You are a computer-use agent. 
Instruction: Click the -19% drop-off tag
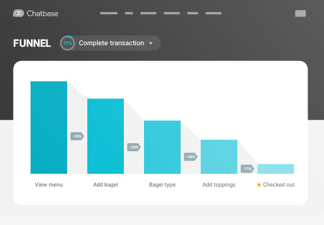[x=77, y=136]
